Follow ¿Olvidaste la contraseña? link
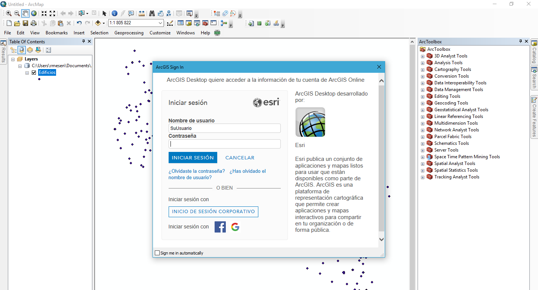 197,171
